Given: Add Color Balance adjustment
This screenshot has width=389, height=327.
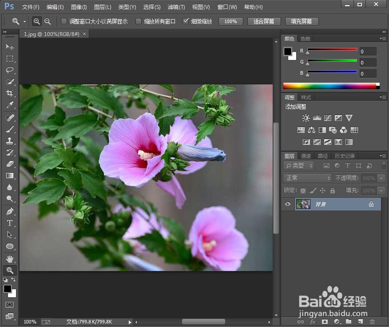Looking at the screenshot, I should tap(311, 130).
